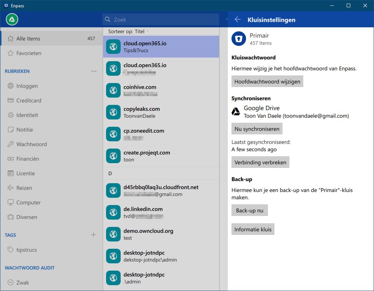Click Verbinding verbreken button

[x=260, y=162]
